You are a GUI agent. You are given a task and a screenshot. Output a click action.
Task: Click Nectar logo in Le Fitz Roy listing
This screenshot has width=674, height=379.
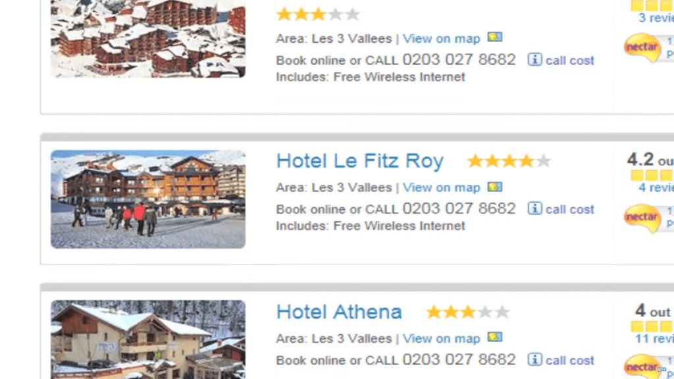click(x=642, y=218)
